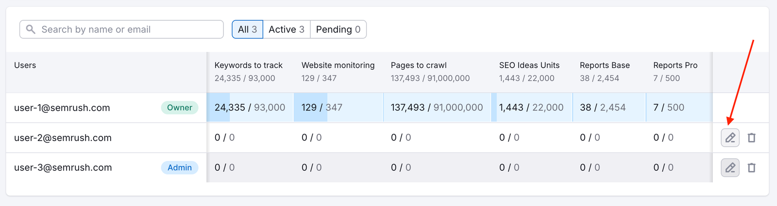Viewport: 777px width, 206px height.
Task: Click the Website monitoring column header
Action: [x=338, y=65]
